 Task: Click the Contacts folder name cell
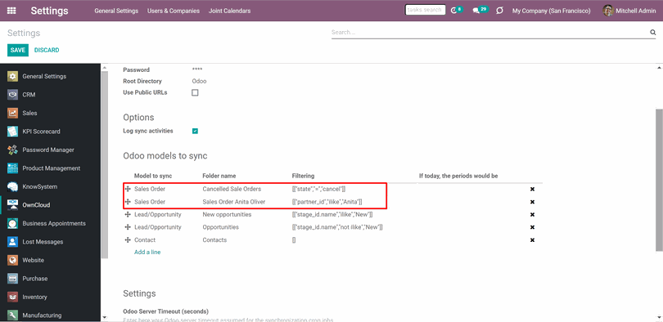(x=214, y=239)
